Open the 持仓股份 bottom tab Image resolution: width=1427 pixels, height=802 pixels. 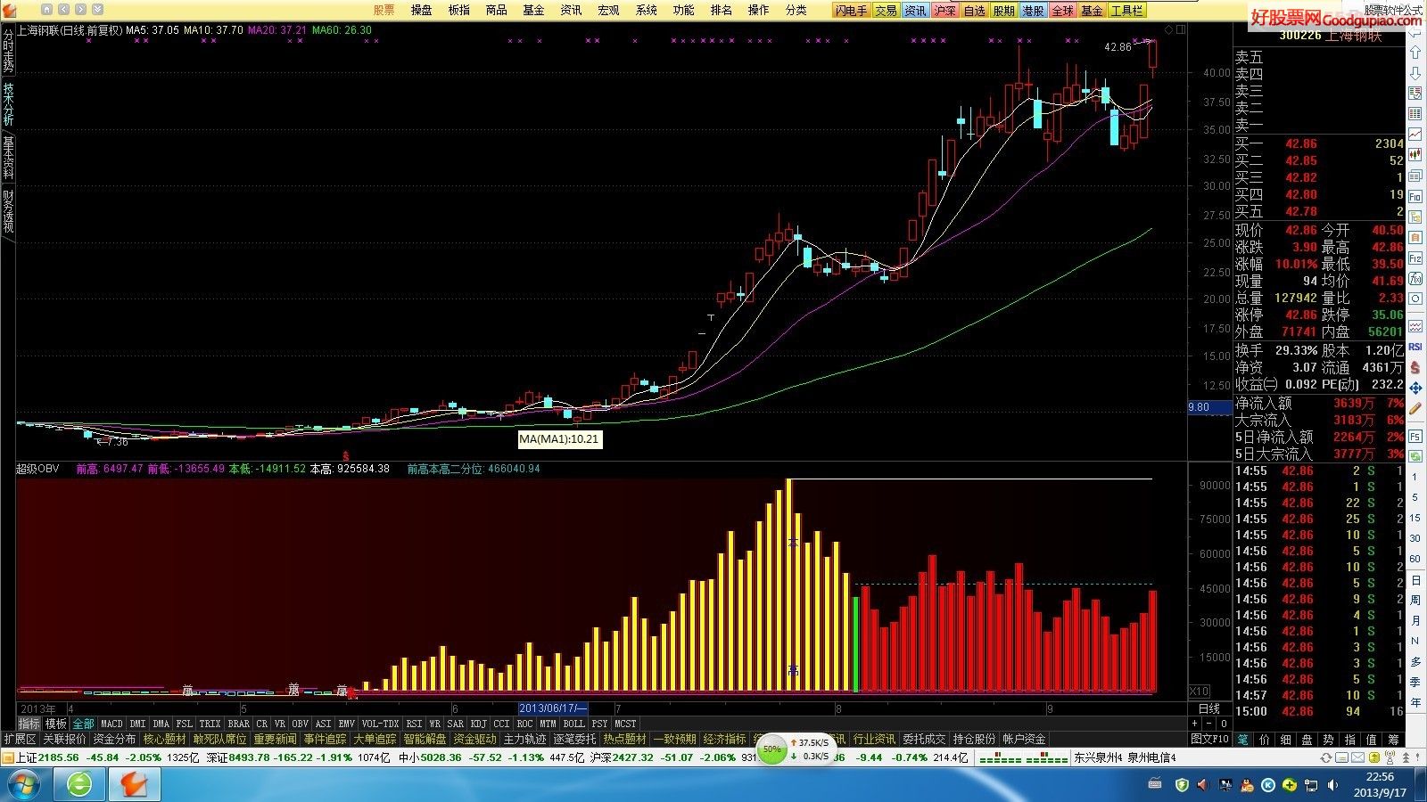pos(974,740)
